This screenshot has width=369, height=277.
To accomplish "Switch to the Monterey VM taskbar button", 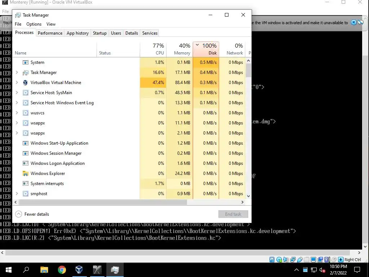I will (97, 270).
